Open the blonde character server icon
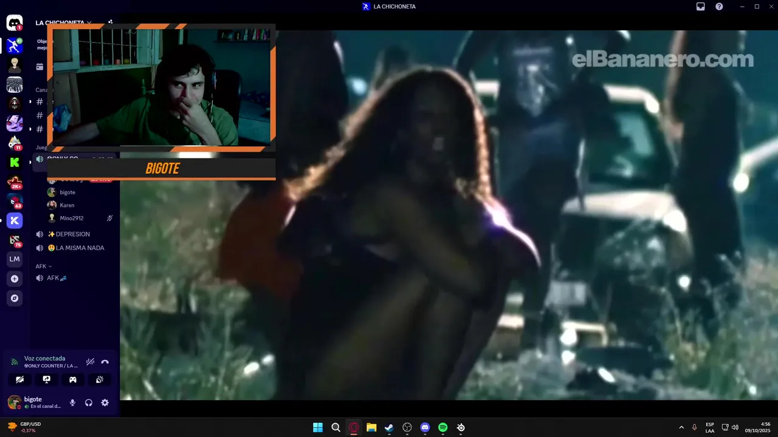The image size is (778, 437). [x=15, y=64]
